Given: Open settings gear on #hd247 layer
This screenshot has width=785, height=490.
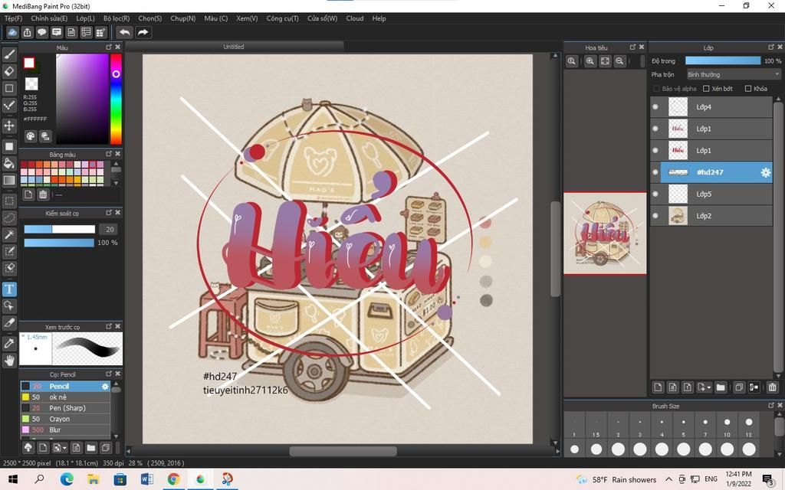Looking at the screenshot, I should coord(766,172).
